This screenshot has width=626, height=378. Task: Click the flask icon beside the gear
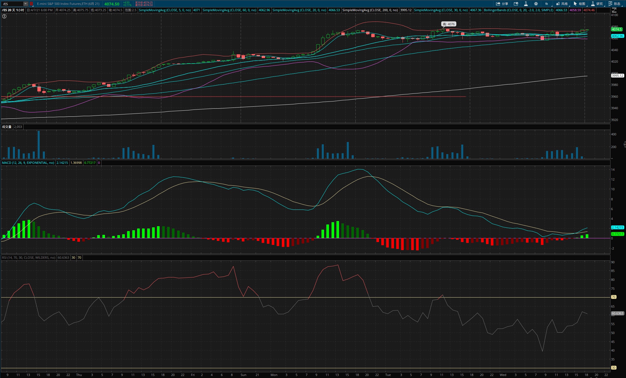(526, 4)
